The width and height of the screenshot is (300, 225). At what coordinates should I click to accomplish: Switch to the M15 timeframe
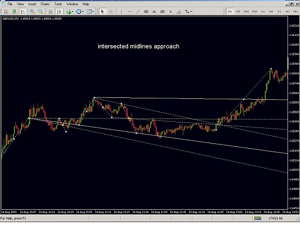(246, 12)
